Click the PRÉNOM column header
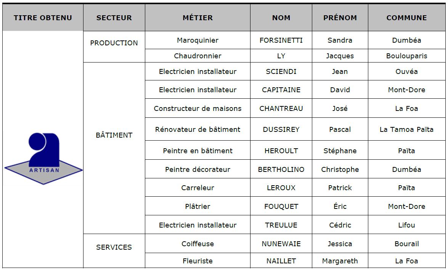This screenshot has width=448, height=271. 340,18
